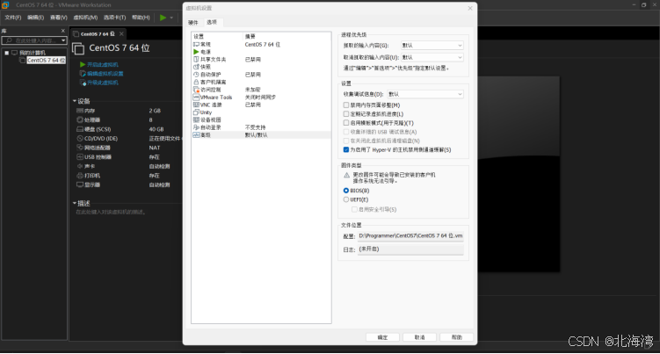The image size is (660, 354).
Task: Select the VMware Tools icon
Action: coord(196,98)
